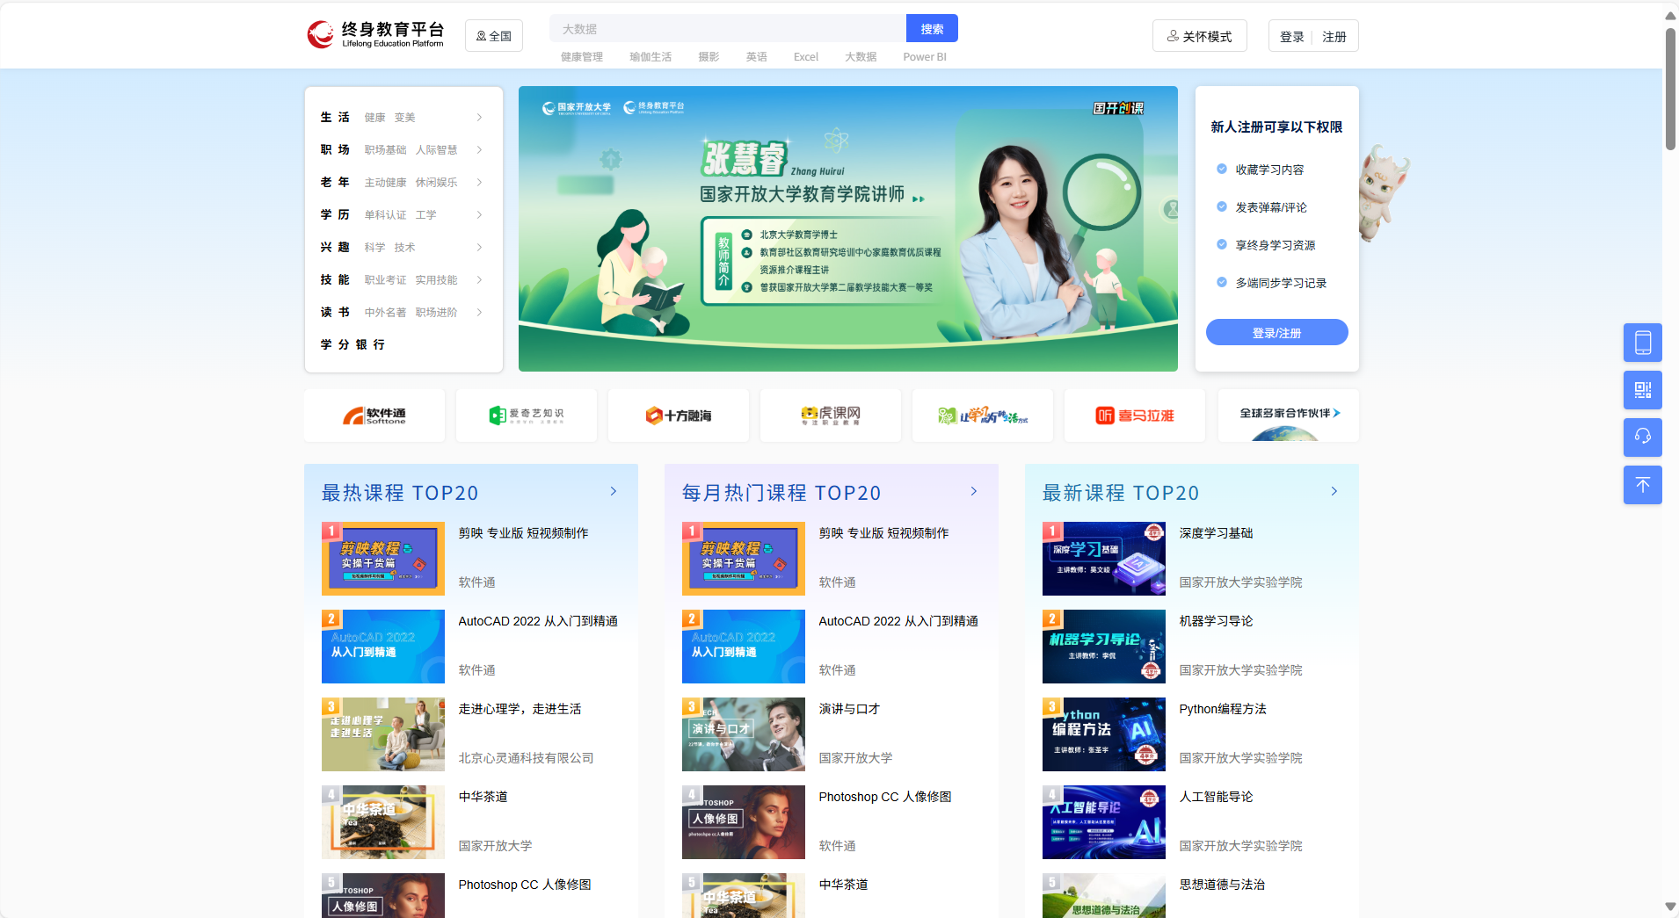
Task: Select subcategory 人际智慧
Action: click(x=437, y=150)
